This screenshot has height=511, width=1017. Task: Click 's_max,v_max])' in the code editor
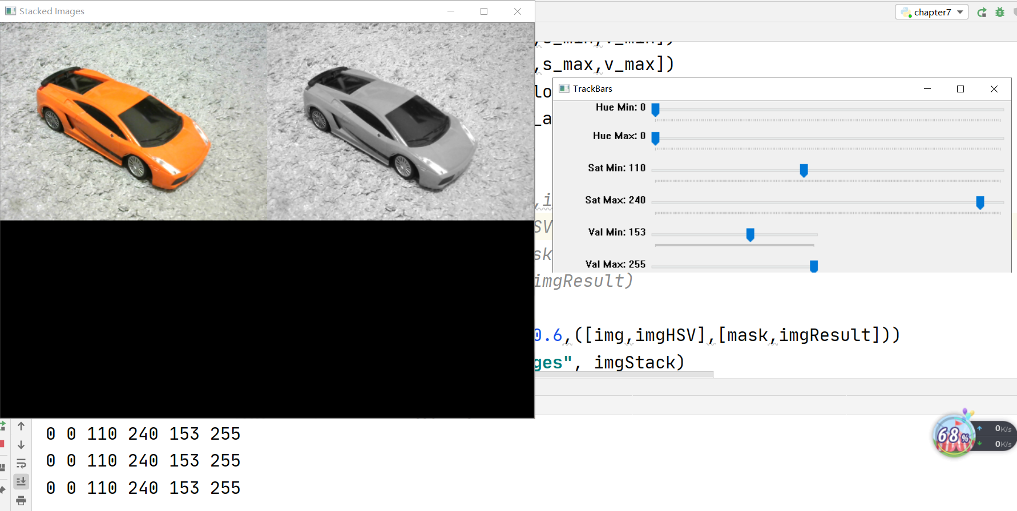point(608,64)
